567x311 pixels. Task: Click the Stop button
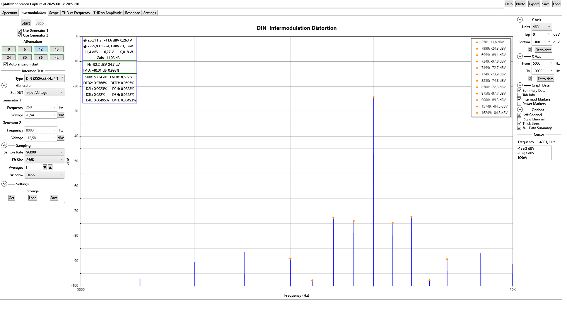click(40, 23)
